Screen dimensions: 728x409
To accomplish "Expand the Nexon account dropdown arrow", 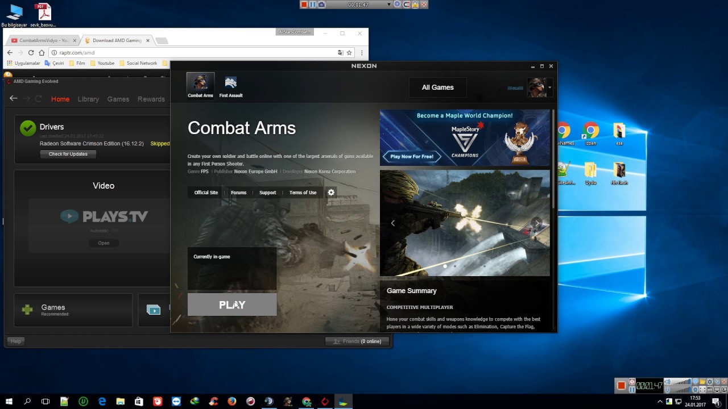I will pos(550,88).
